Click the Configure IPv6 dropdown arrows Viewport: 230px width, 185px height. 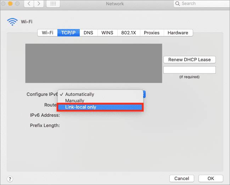click(144, 94)
